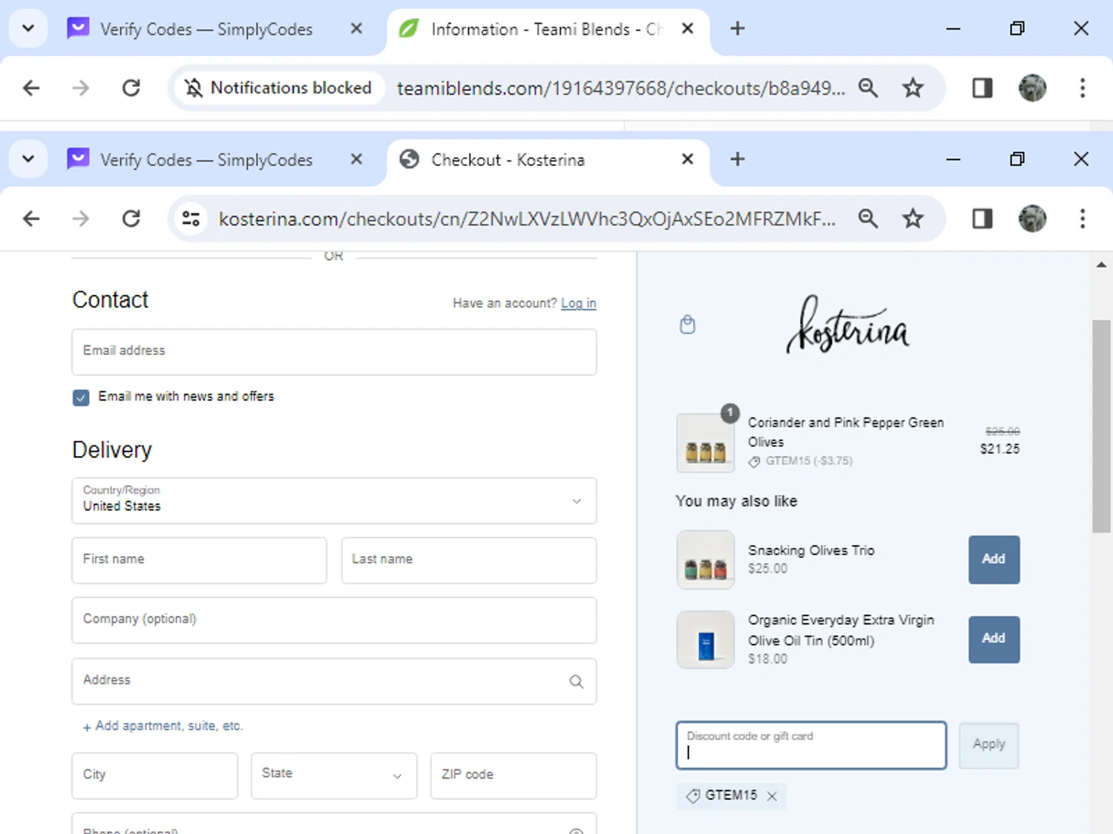This screenshot has width=1113, height=834.
Task: Click the order summary vertical scrollbar
Action: tap(1101, 426)
